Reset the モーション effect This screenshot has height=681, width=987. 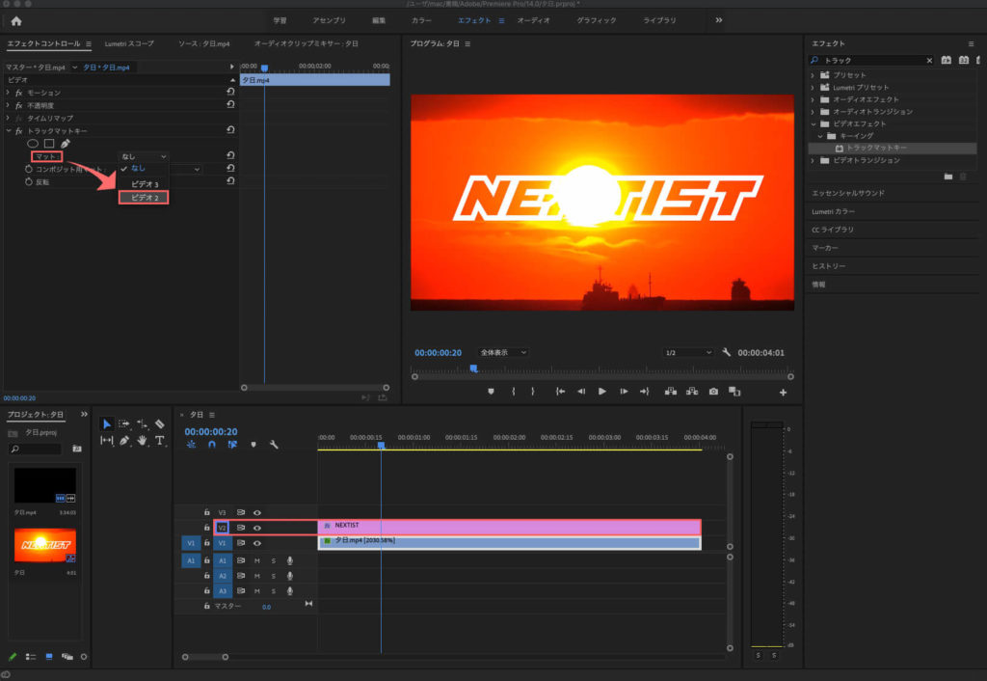[230, 92]
